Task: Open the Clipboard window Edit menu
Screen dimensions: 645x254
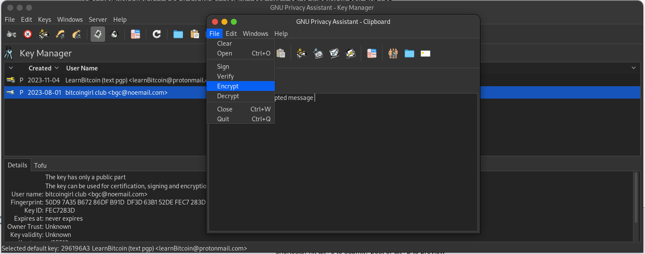Action: point(231,34)
